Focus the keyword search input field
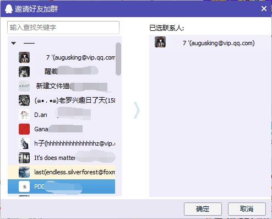This screenshot has width=272, height=219. click(63, 28)
